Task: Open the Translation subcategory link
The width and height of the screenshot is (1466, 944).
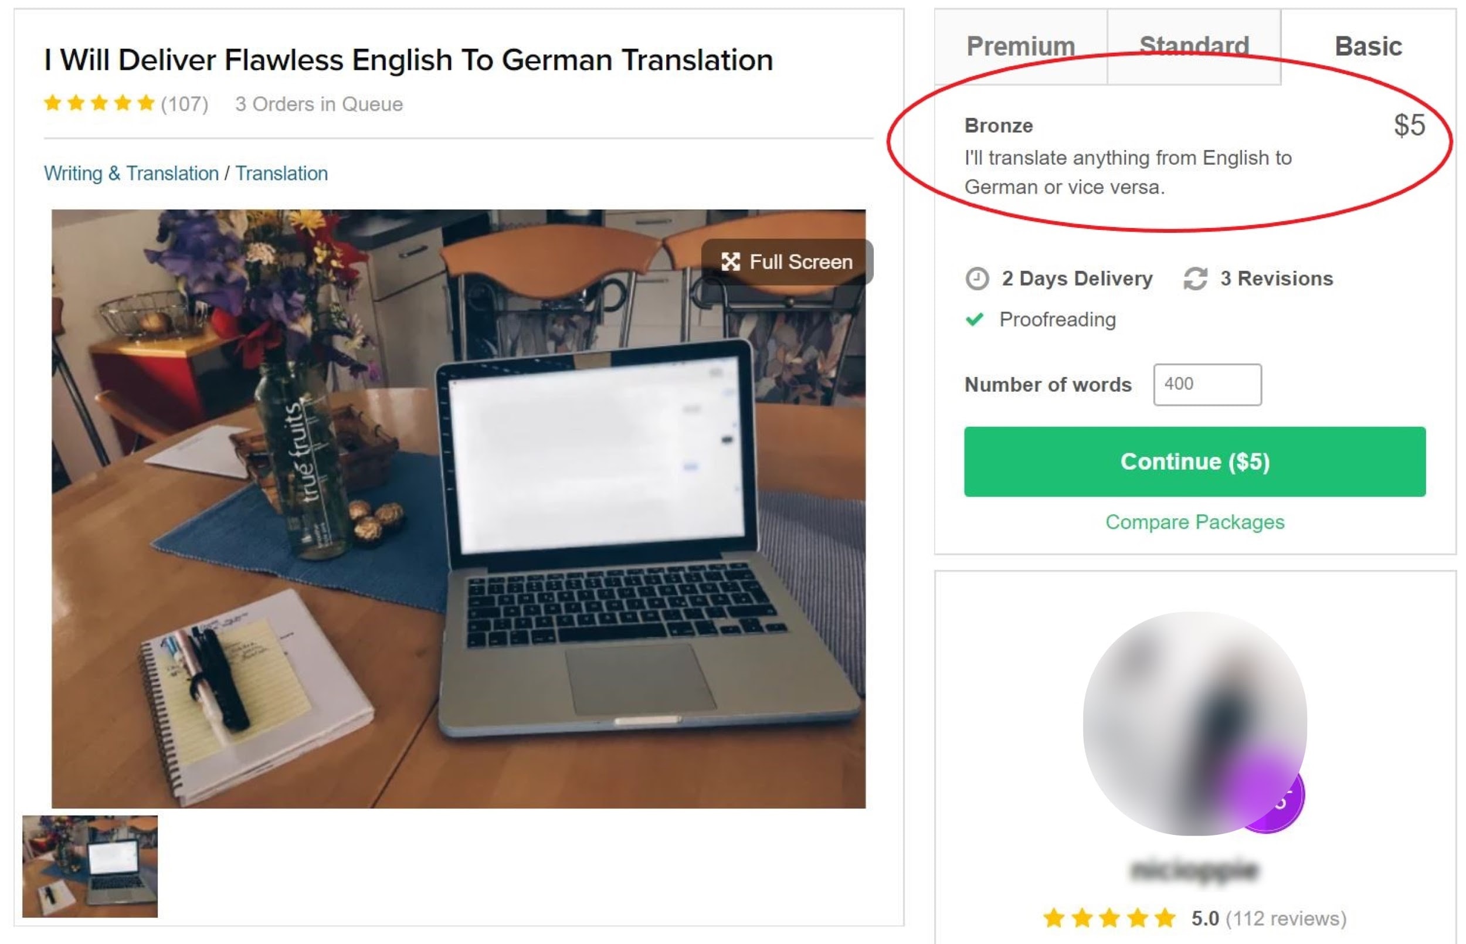Action: [x=282, y=174]
